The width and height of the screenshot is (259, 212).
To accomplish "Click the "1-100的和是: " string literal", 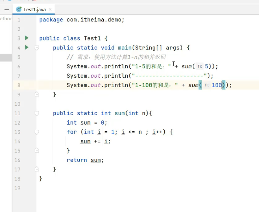I will click(155, 85).
